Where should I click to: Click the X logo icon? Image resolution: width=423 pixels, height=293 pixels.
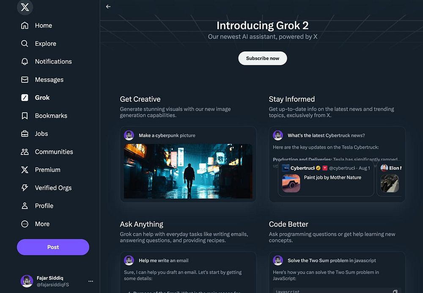coord(25,7)
